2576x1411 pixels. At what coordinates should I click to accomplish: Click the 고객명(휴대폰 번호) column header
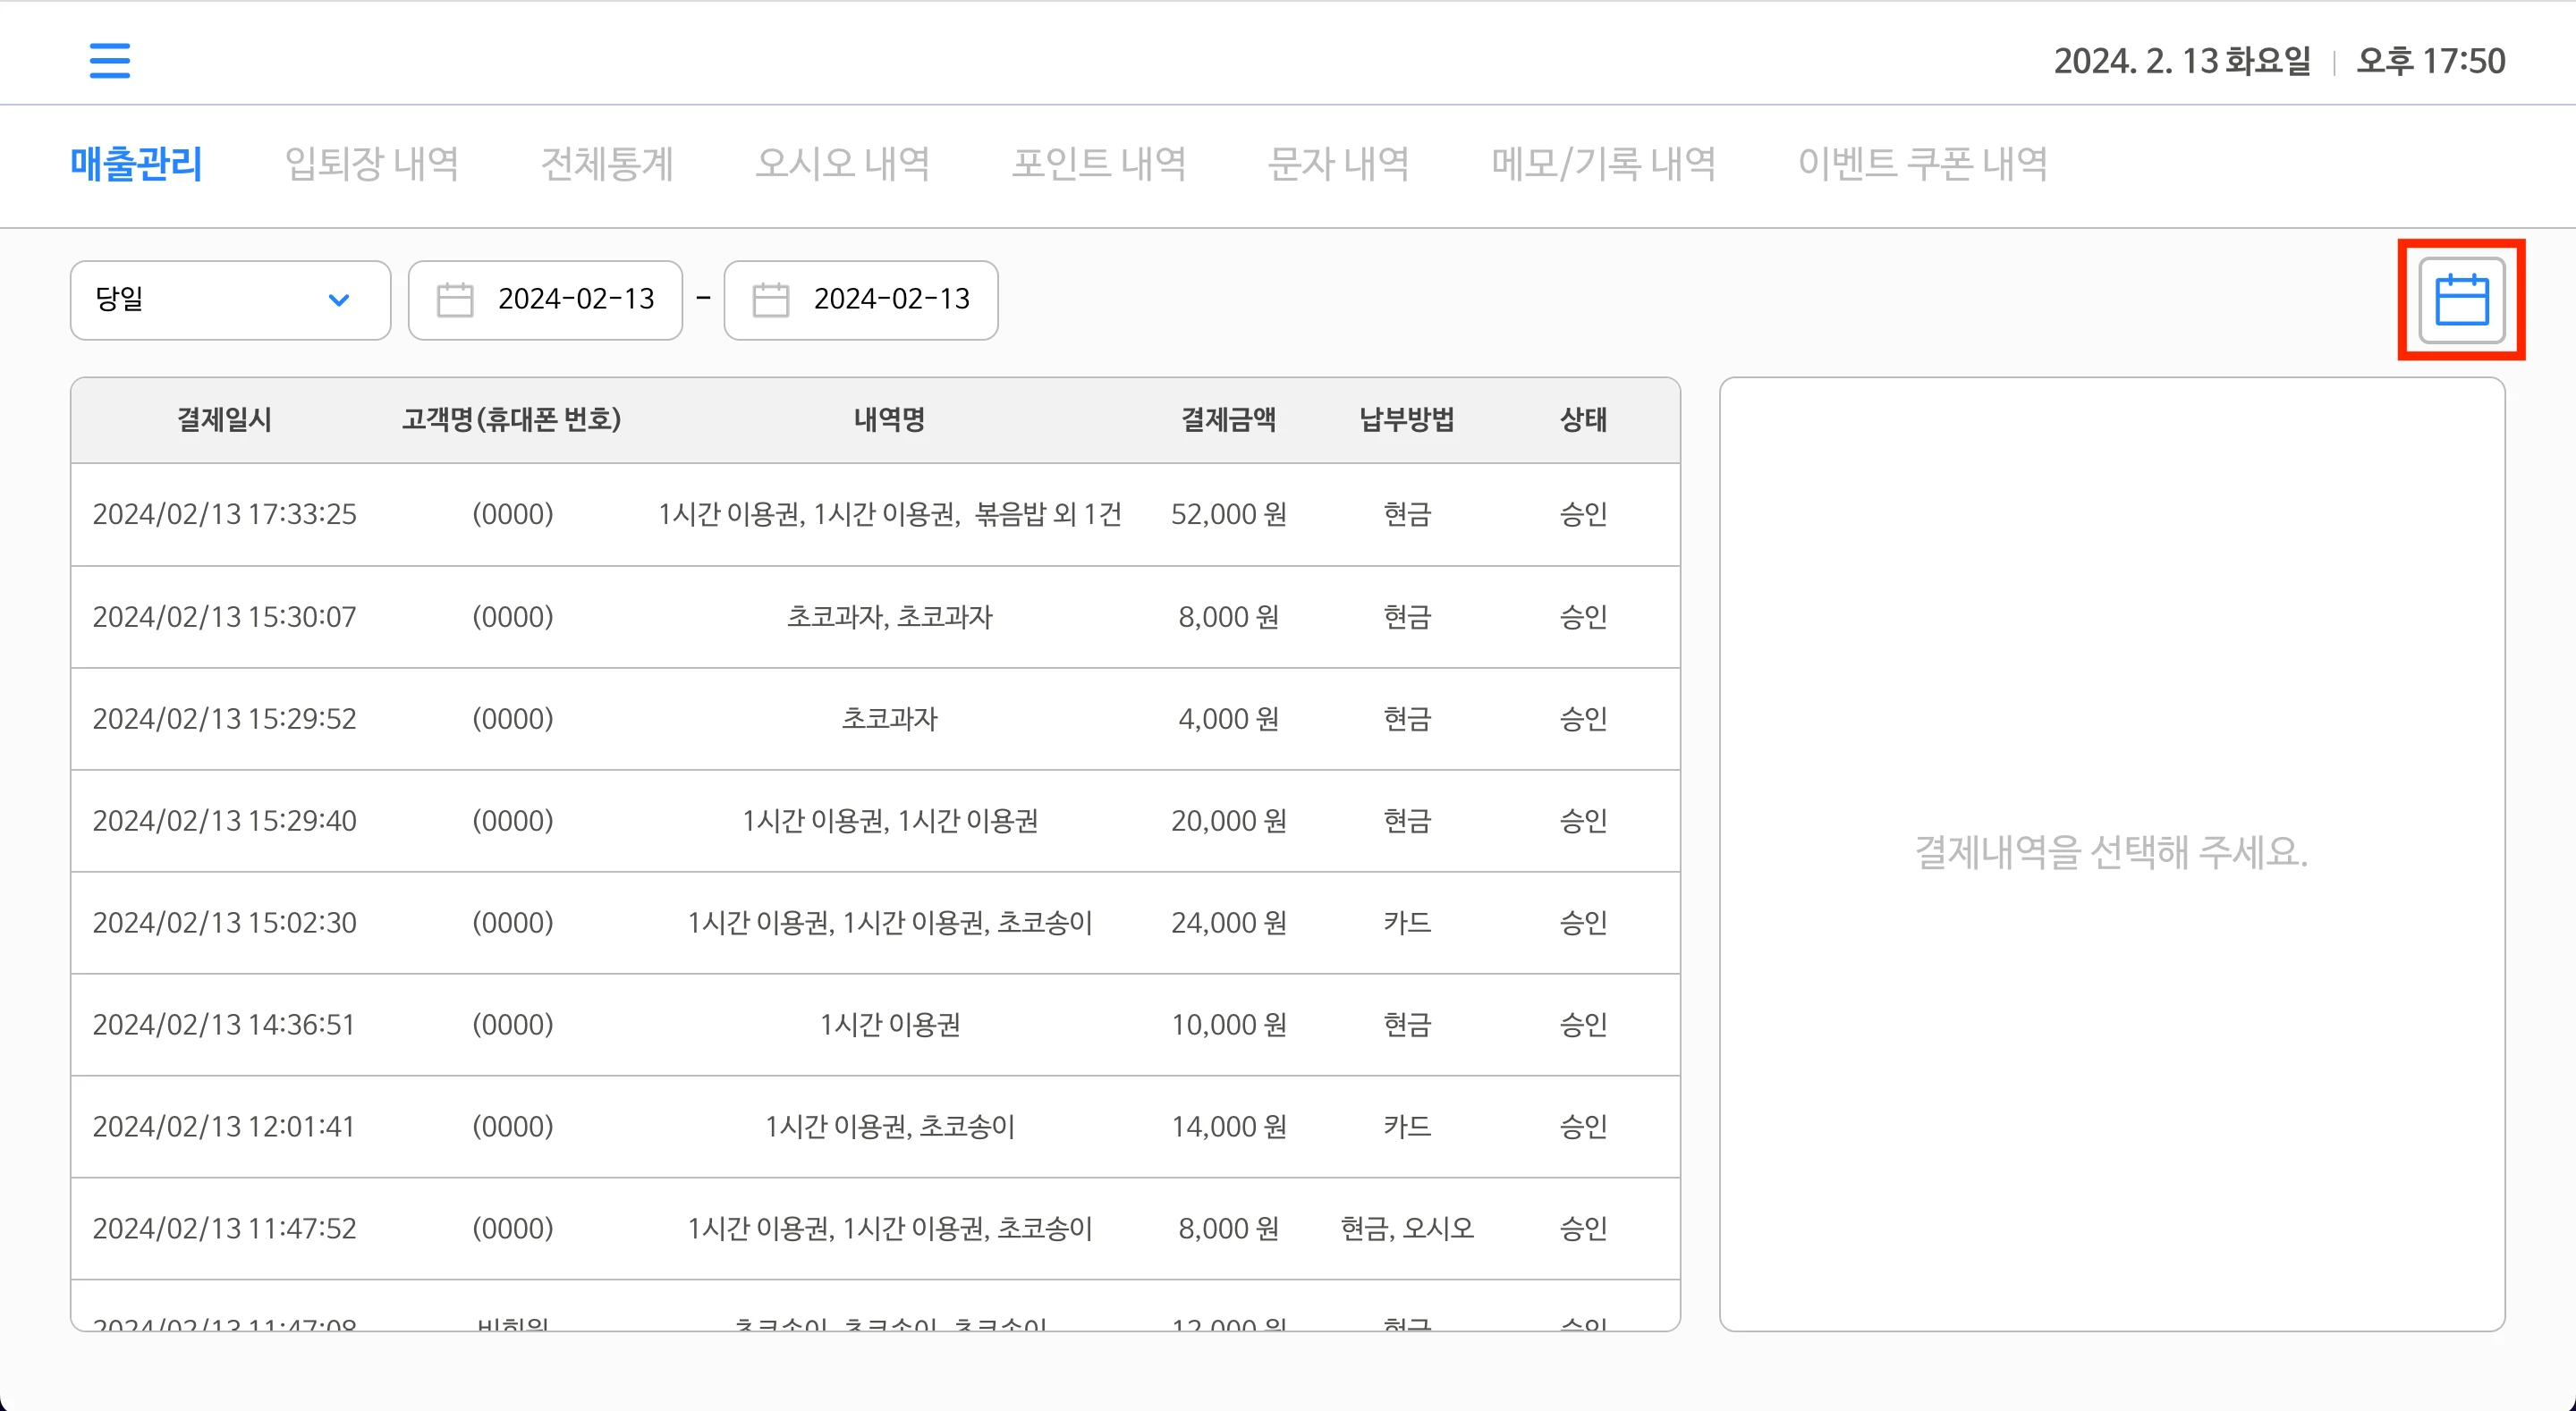pos(512,419)
